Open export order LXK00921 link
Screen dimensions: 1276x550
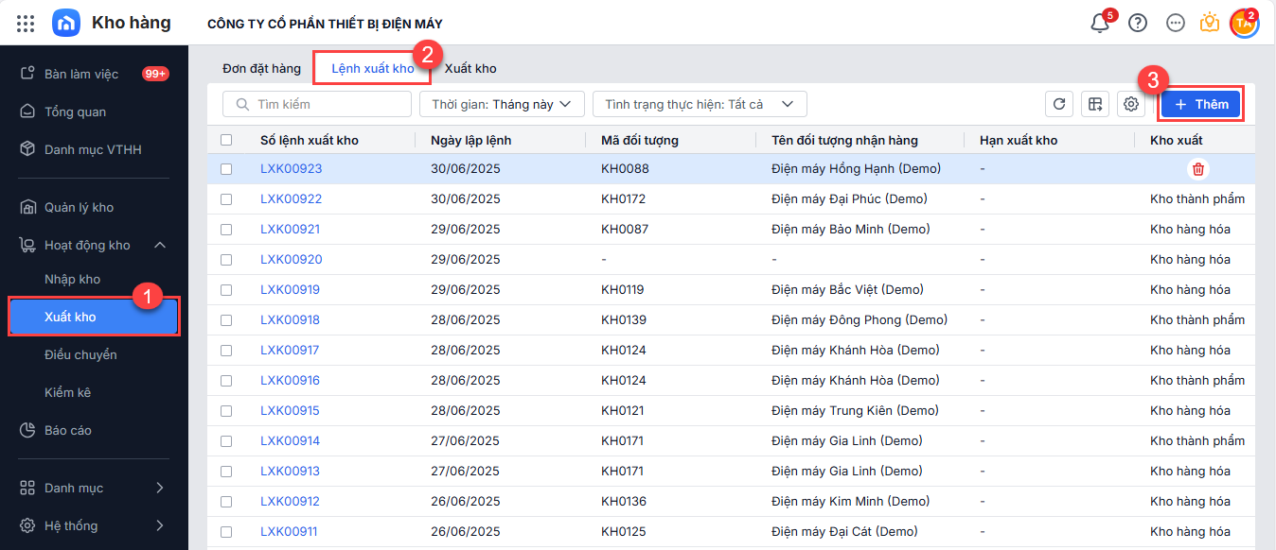291,230
